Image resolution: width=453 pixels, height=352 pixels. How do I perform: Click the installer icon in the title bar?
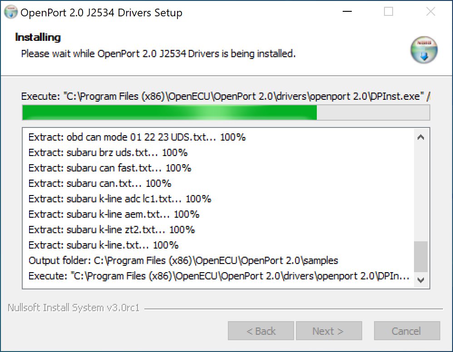click(11, 12)
